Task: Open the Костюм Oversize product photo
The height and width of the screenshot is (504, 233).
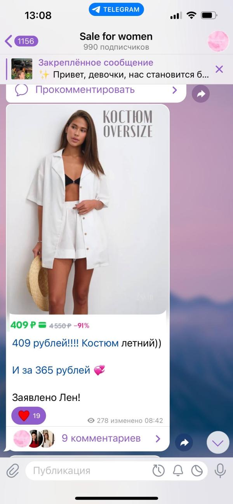Action: (88, 209)
